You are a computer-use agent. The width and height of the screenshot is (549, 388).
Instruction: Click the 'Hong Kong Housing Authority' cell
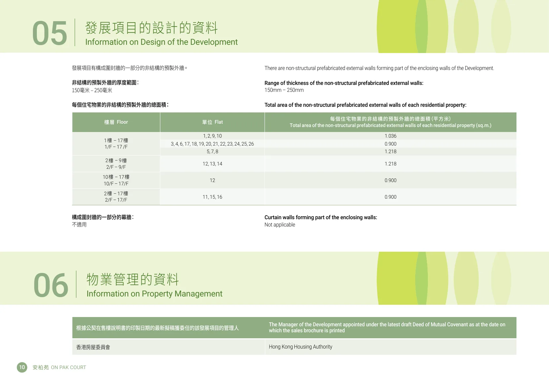click(300, 347)
